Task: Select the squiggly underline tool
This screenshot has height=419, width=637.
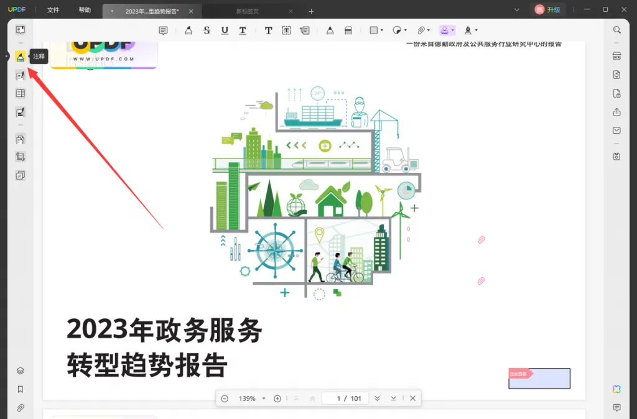Action: [x=243, y=30]
